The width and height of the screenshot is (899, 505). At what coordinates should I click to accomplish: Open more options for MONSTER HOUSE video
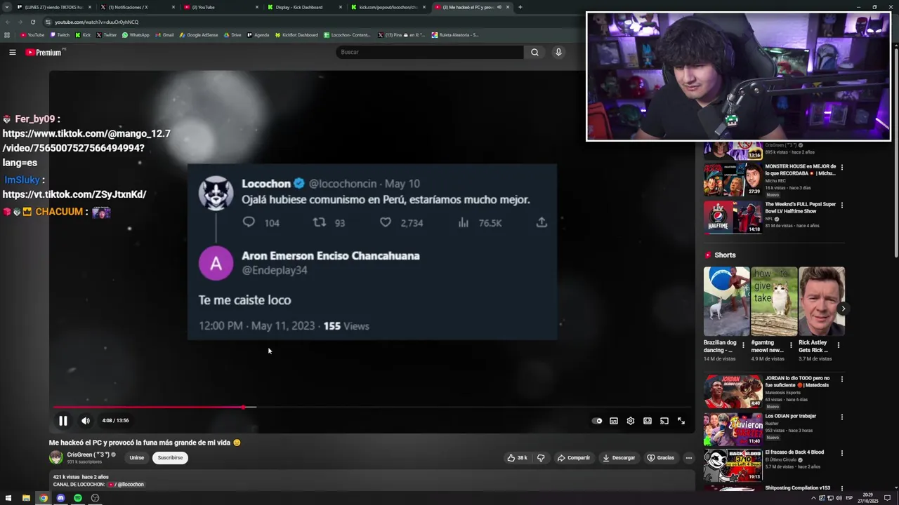841,168
